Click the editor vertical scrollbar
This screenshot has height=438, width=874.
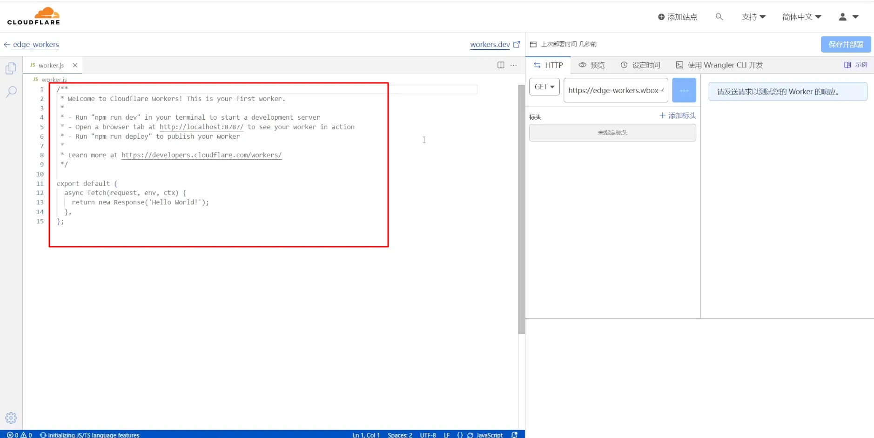coord(521,209)
